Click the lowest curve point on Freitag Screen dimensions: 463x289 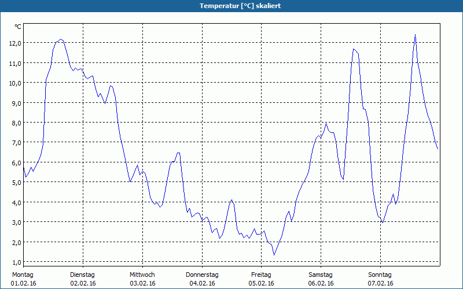click(274, 254)
